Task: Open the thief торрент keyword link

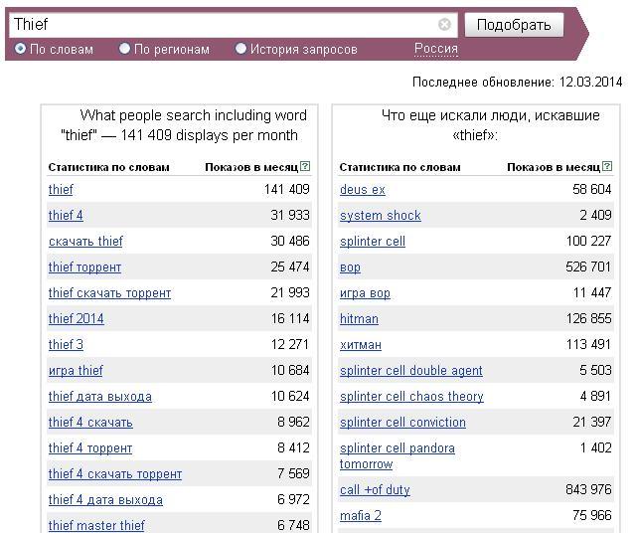Action: (84, 267)
